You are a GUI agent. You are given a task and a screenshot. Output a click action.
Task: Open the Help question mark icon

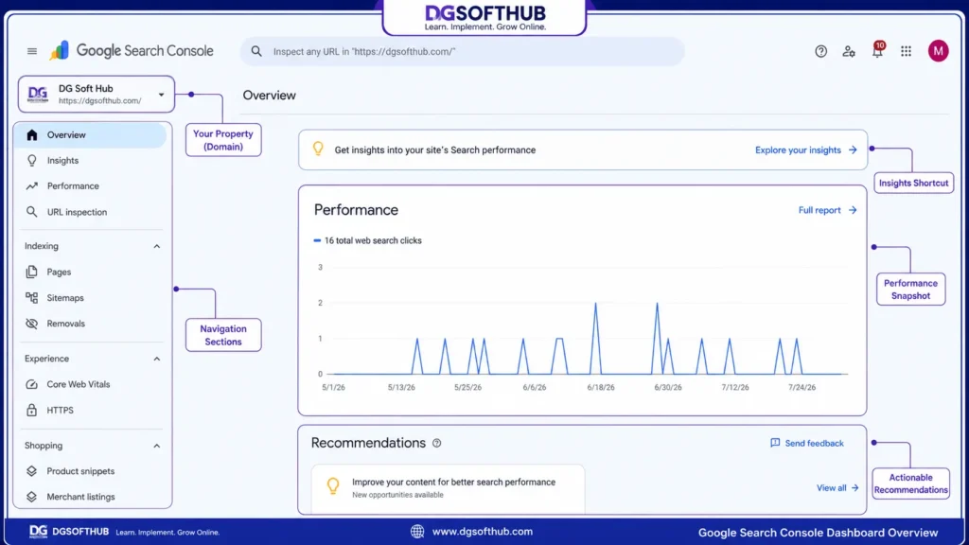pyautogui.click(x=820, y=51)
